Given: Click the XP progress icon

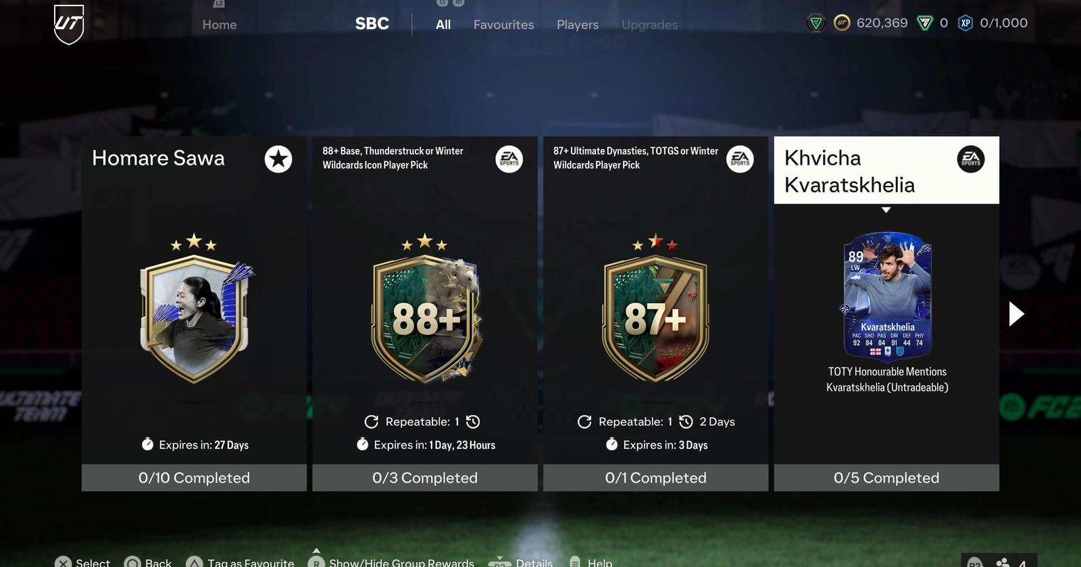Looking at the screenshot, I should point(965,23).
